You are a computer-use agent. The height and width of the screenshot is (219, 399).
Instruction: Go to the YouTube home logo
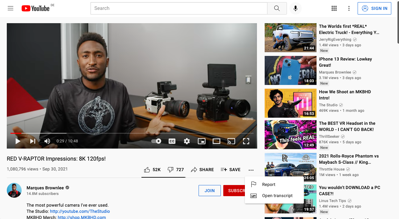36,8
